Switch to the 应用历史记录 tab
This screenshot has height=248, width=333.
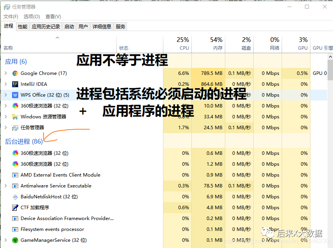46,27
